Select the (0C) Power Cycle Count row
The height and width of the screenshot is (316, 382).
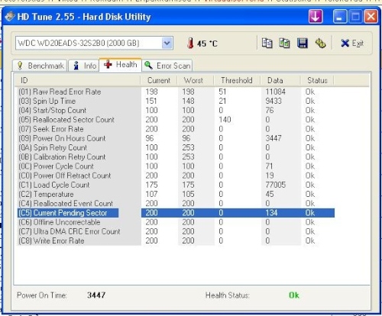tap(176, 166)
